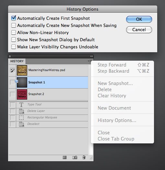The image size is (165, 170).
Task: Select New Snapshot... menu entry
Action: tap(115, 83)
